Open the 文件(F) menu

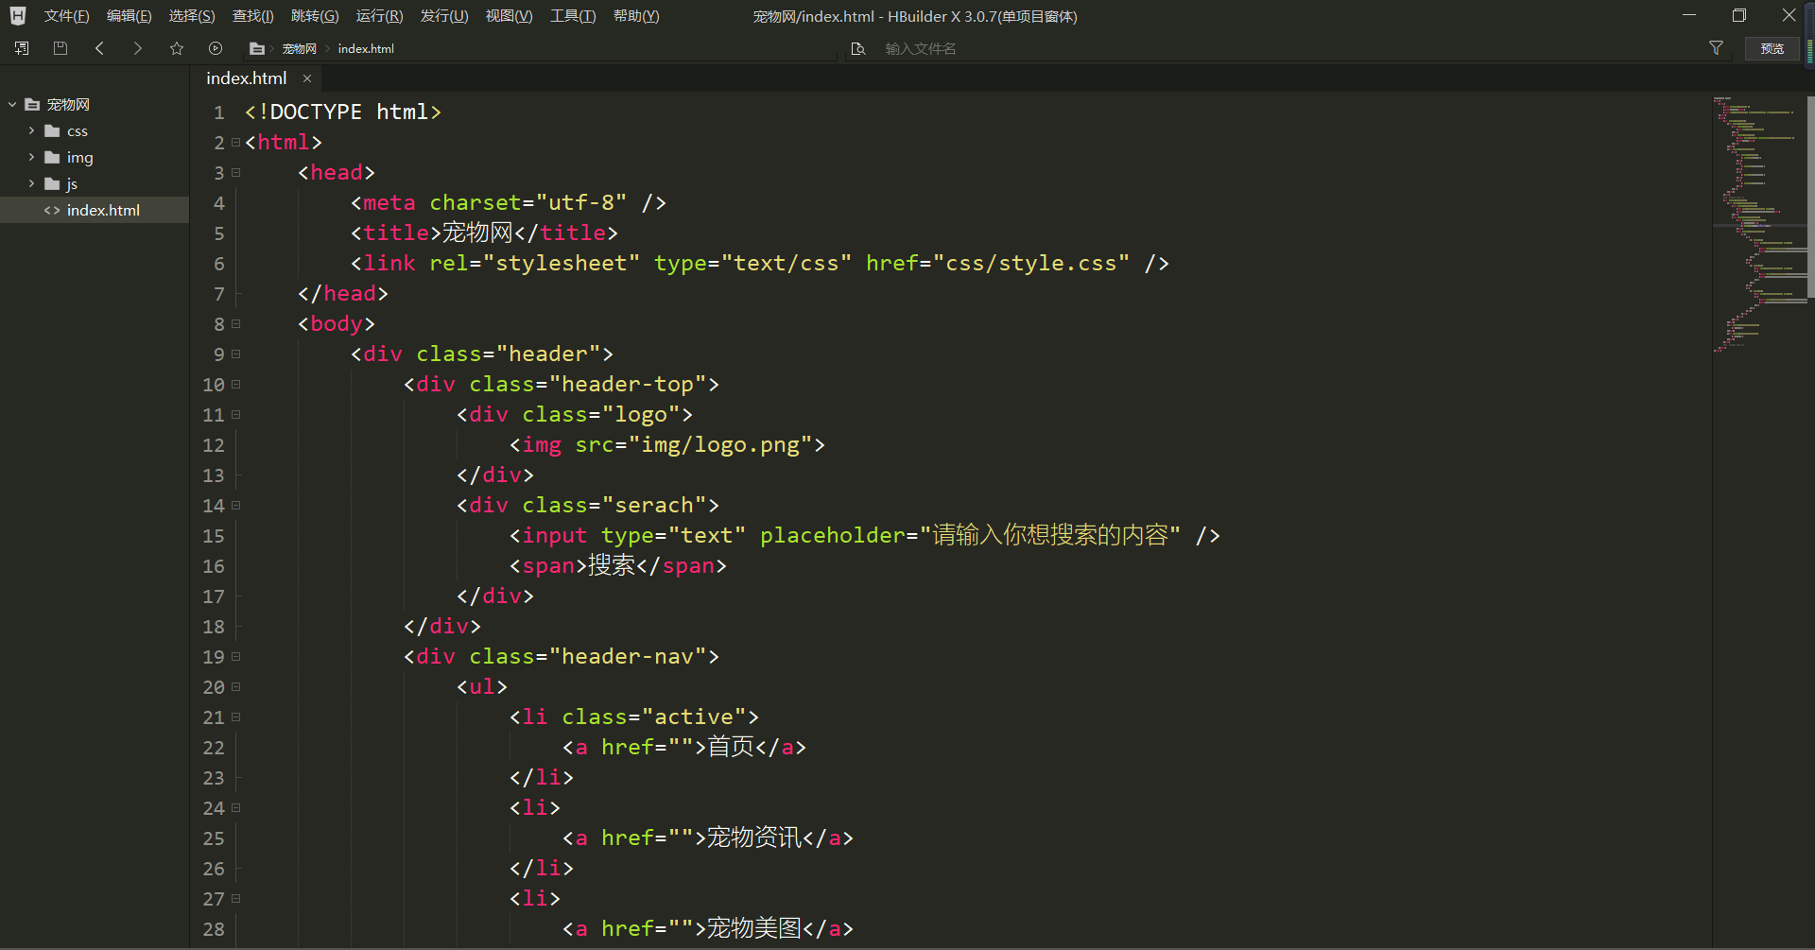(x=66, y=16)
